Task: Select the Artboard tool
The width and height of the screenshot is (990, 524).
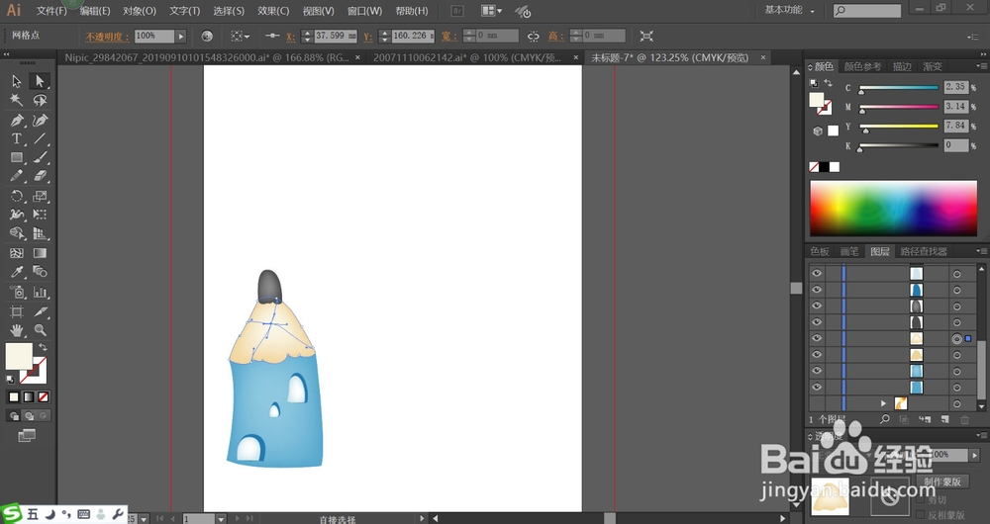Action: coord(17,311)
